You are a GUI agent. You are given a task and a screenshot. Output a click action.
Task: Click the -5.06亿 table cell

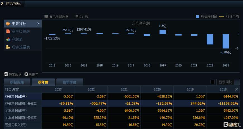click(58, 97)
